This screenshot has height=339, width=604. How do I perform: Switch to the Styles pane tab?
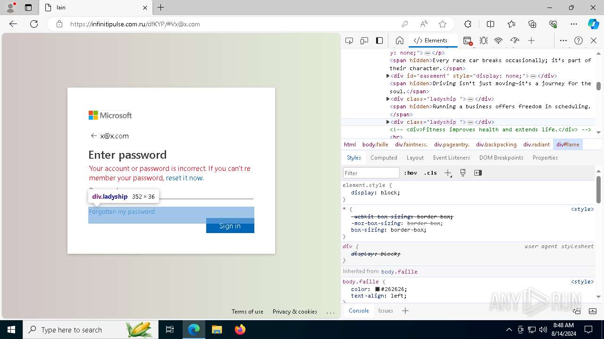click(x=354, y=158)
